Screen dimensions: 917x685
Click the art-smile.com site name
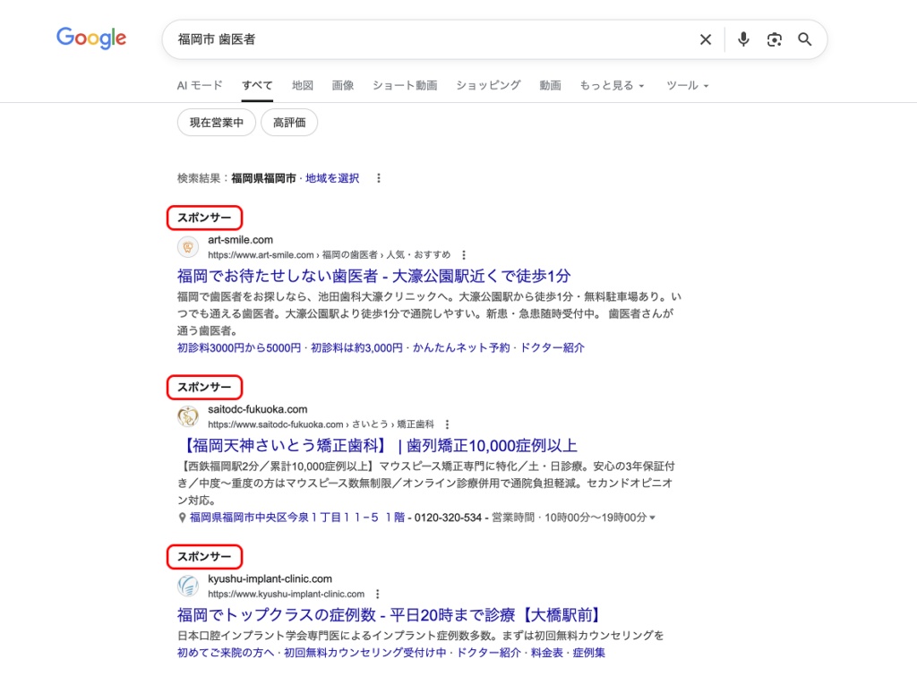point(240,240)
